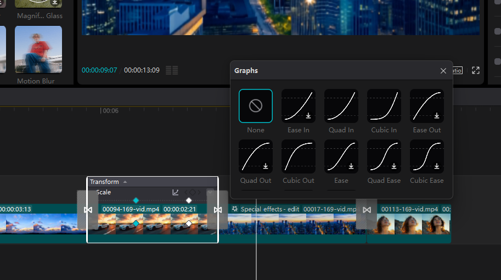Collapse the Transform keyframe panel
The height and width of the screenshot is (280, 501).
tap(125, 182)
